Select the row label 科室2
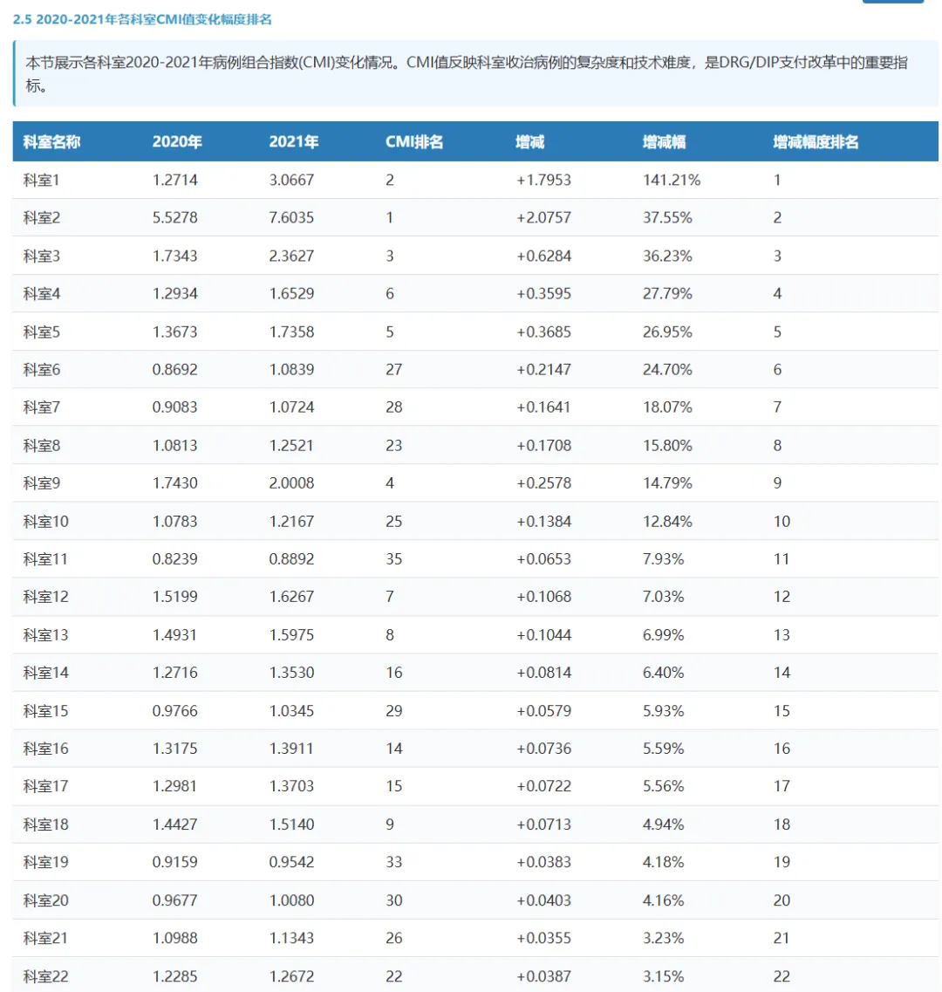This screenshot has width=942, height=992. 42,217
